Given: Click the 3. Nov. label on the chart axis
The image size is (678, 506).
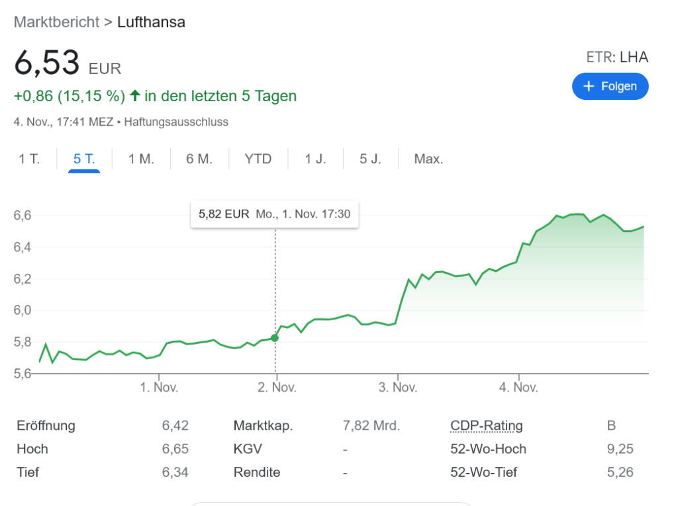Looking at the screenshot, I should (397, 387).
